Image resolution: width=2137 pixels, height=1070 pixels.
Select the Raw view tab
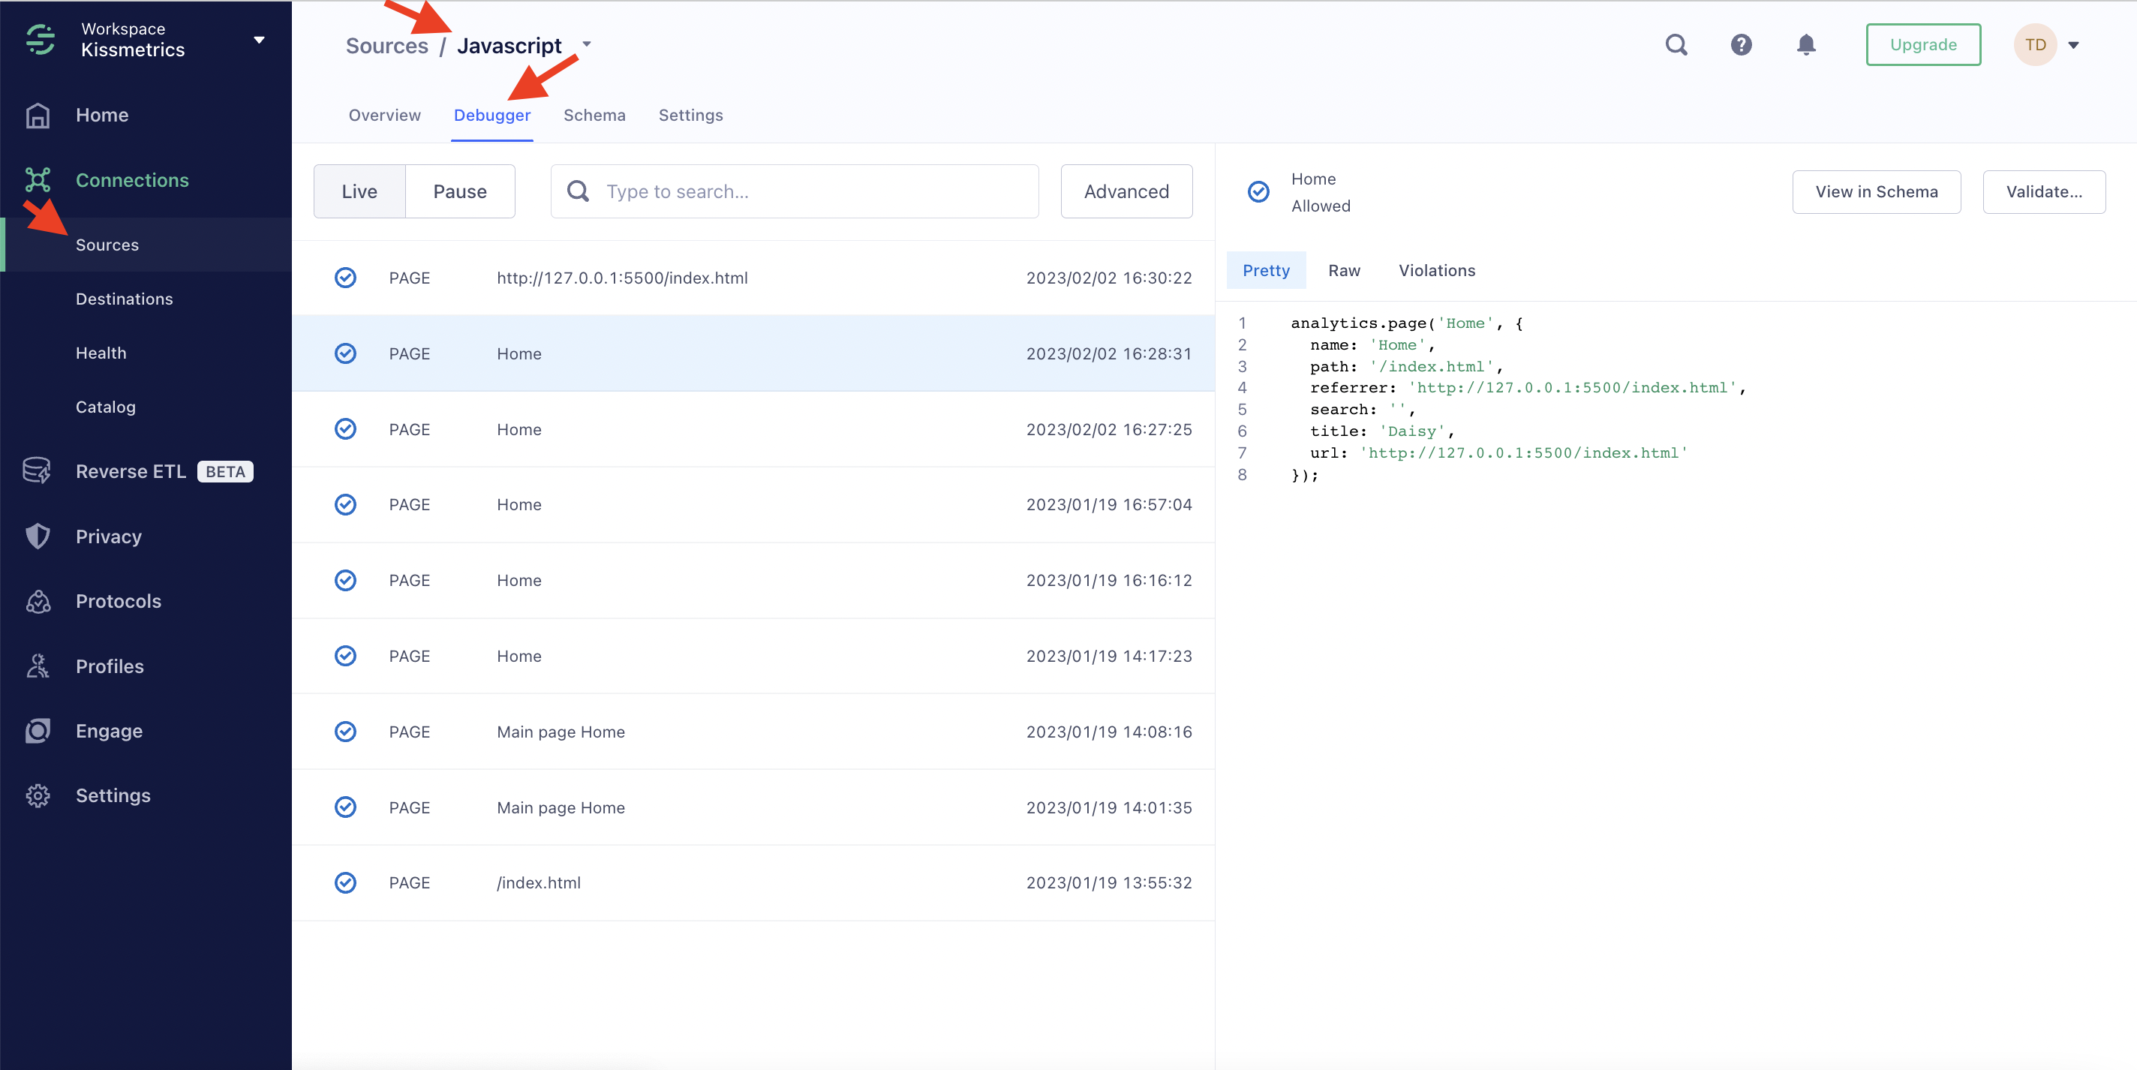coord(1343,270)
